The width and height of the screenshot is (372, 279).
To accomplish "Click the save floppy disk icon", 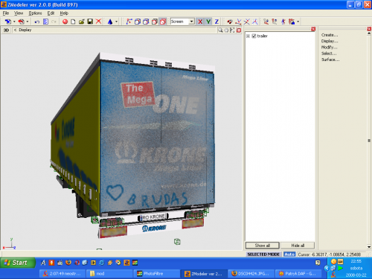I will click(x=90, y=22).
